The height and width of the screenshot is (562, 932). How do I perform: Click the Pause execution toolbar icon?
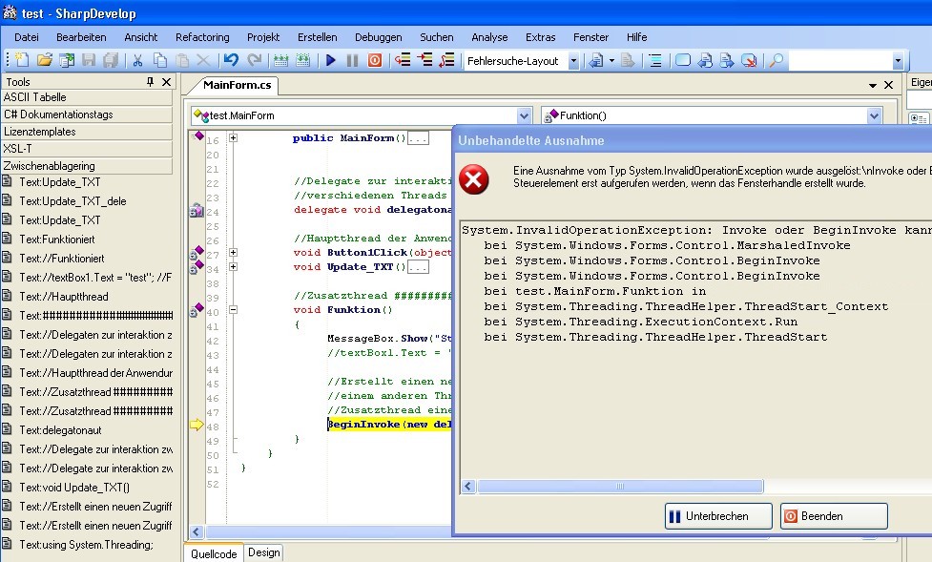point(352,60)
